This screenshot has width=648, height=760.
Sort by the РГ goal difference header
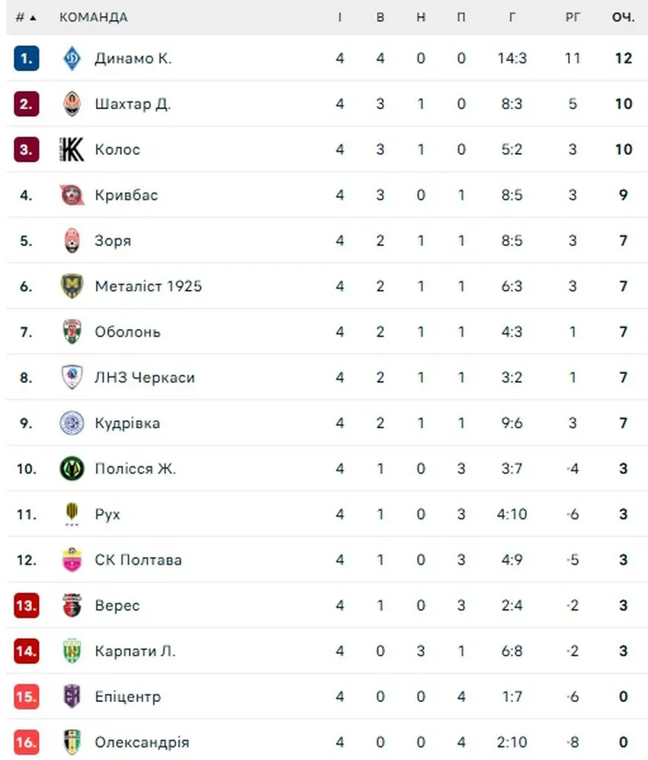tap(573, 18)
